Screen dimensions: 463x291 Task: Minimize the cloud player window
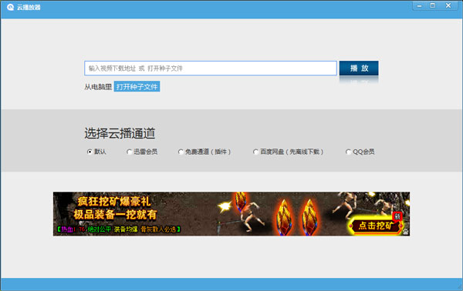[419, 6]
